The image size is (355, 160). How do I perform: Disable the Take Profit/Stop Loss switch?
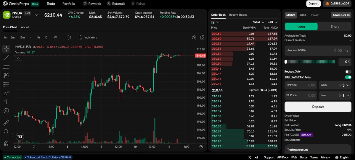(348, 77)
